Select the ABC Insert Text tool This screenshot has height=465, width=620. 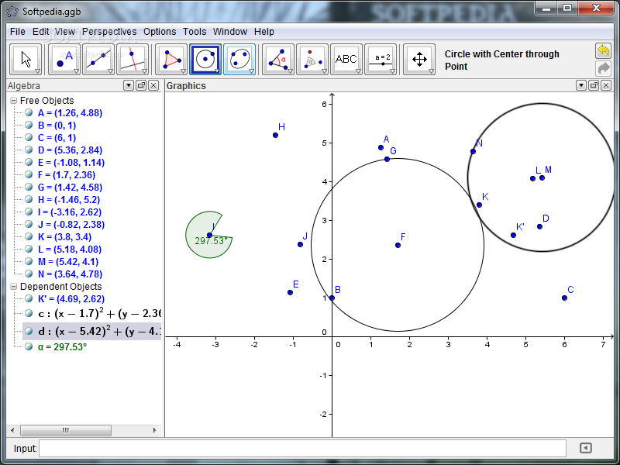coord(346,60)
